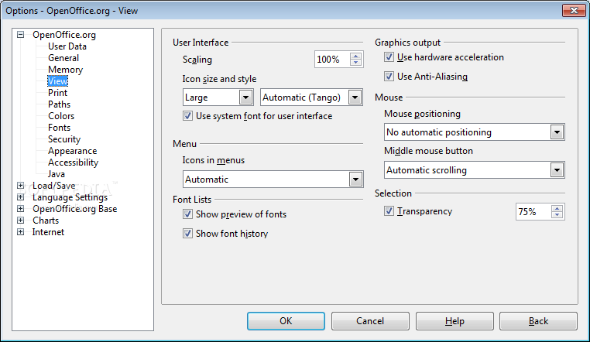The width and height of the screenshot is (590, 342).
Task: Click the Transparency percentage field
Action: [533, 211]
